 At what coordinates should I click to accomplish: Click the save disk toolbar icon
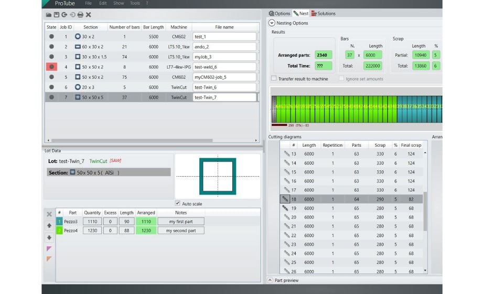(x=57, y=15)
